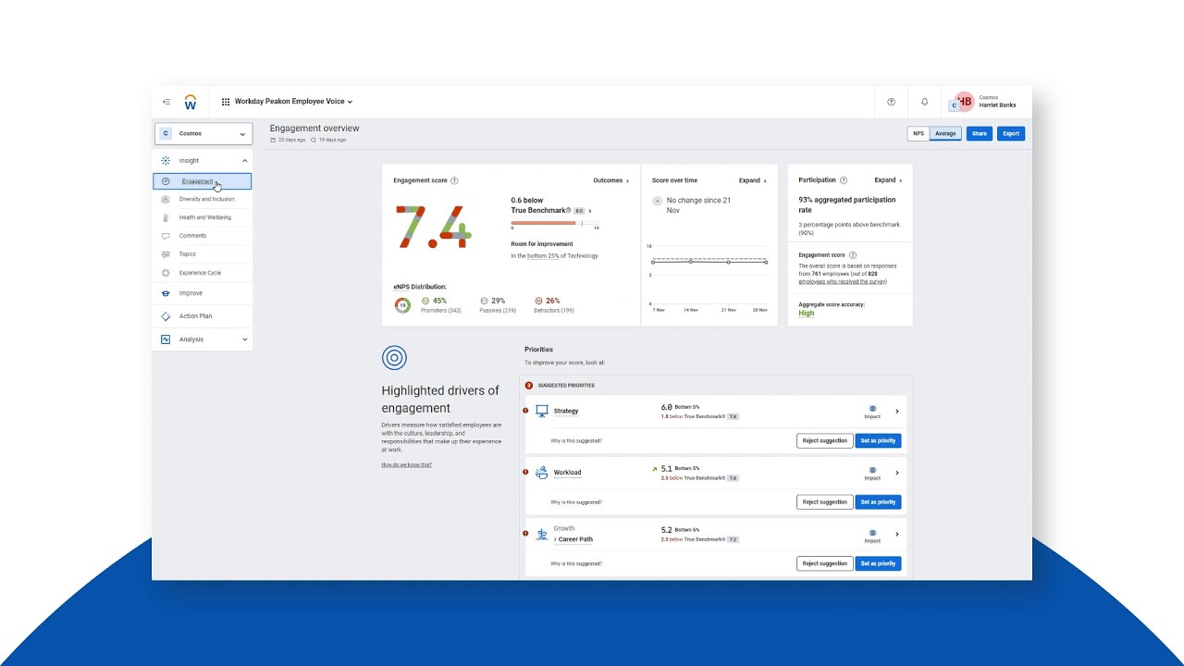
Task: Switch score view to NPS
Action: 919,133
